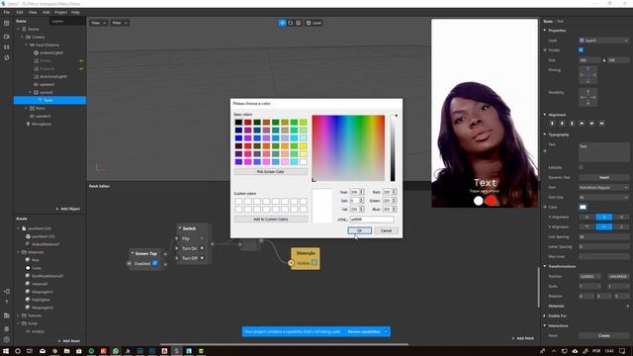Collapse the Transformations section
The image size is (633, 356).
(545, 266)
